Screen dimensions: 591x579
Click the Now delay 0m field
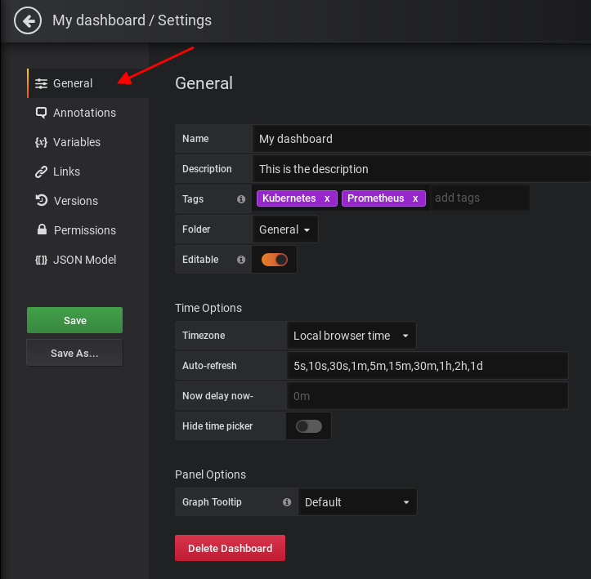(428, 396)
